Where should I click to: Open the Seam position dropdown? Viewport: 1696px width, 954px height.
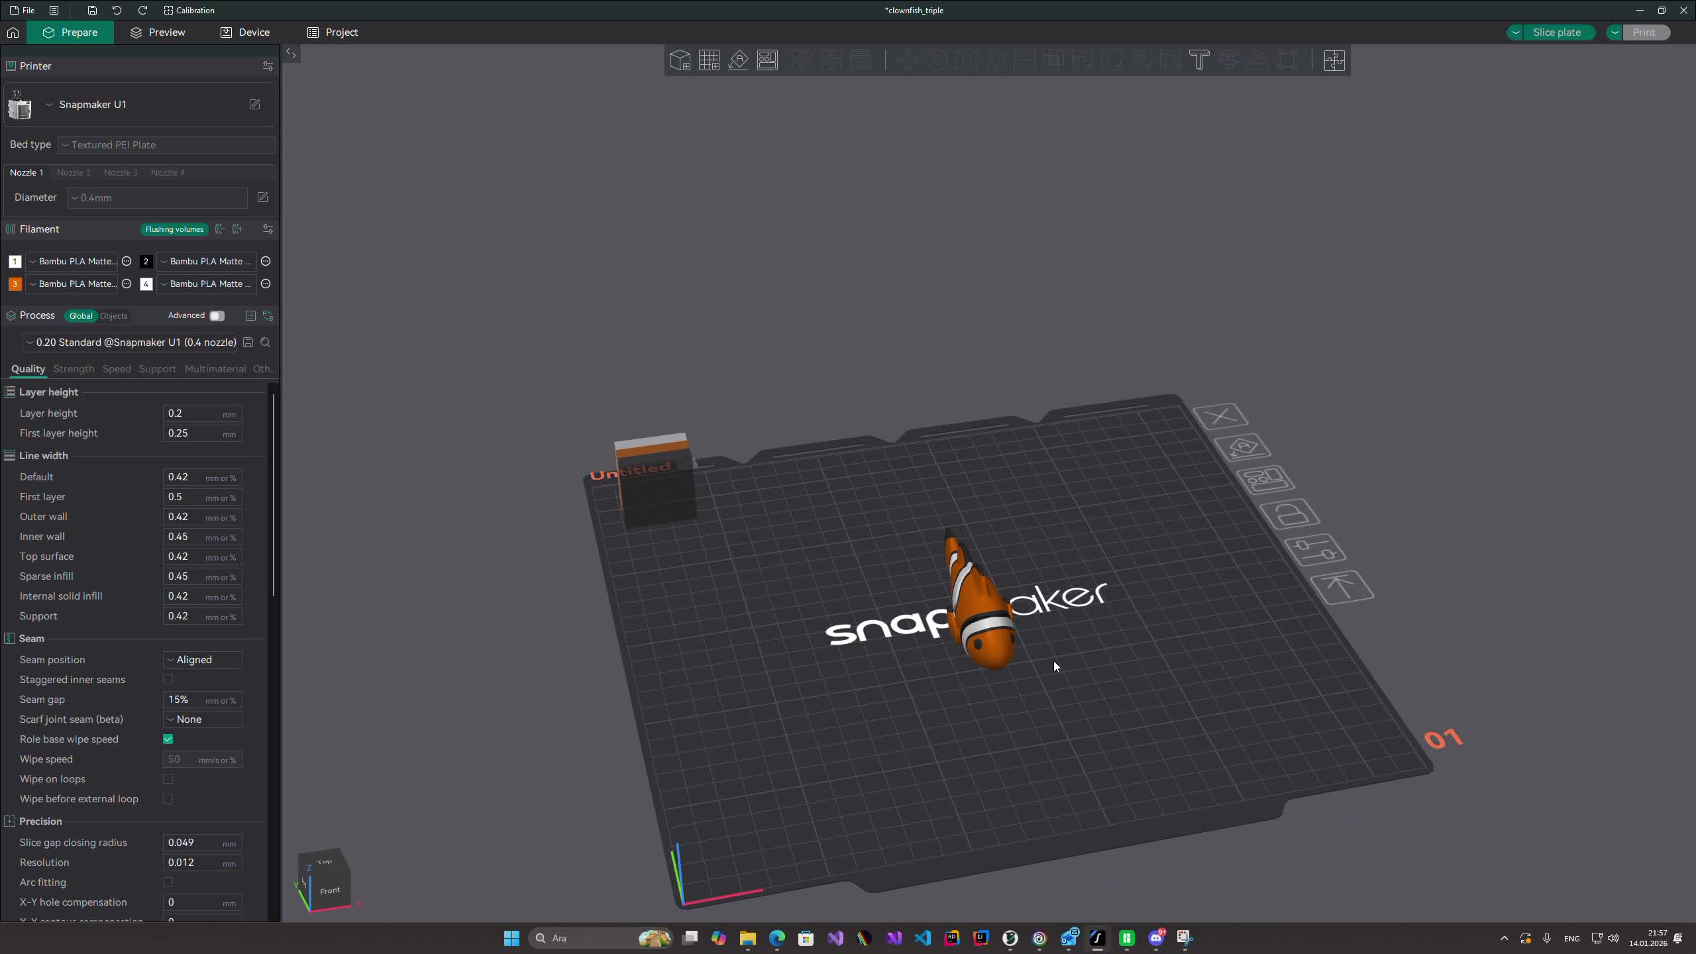pos(202,660)
